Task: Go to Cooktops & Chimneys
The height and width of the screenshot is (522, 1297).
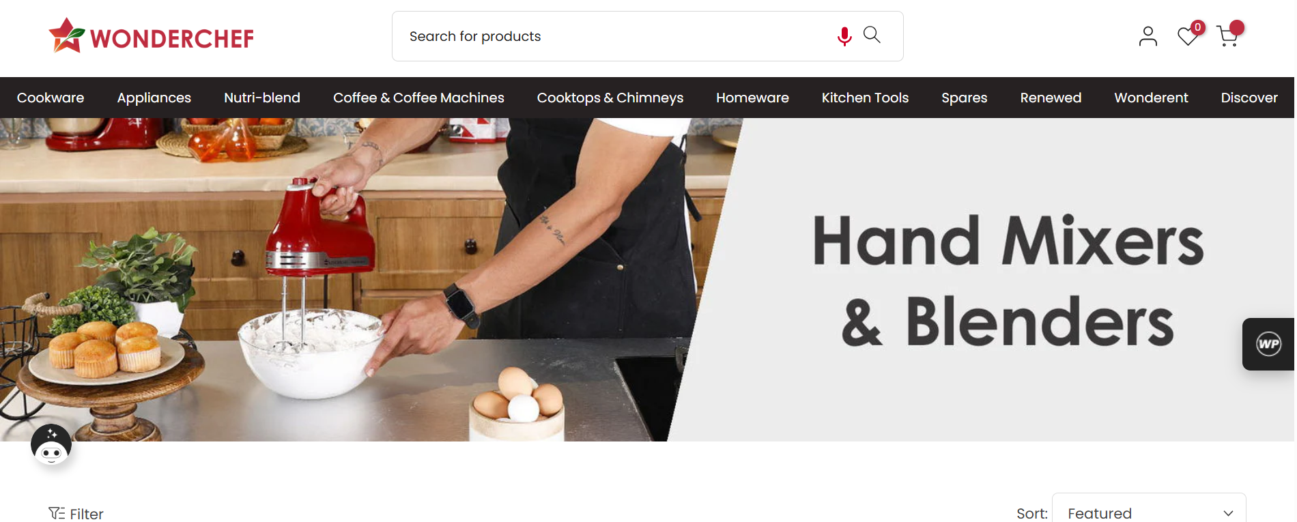Action: pos(610,98)
